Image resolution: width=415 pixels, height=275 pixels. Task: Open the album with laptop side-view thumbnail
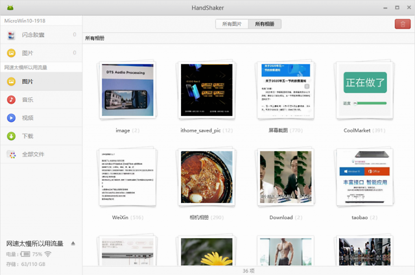128,250
